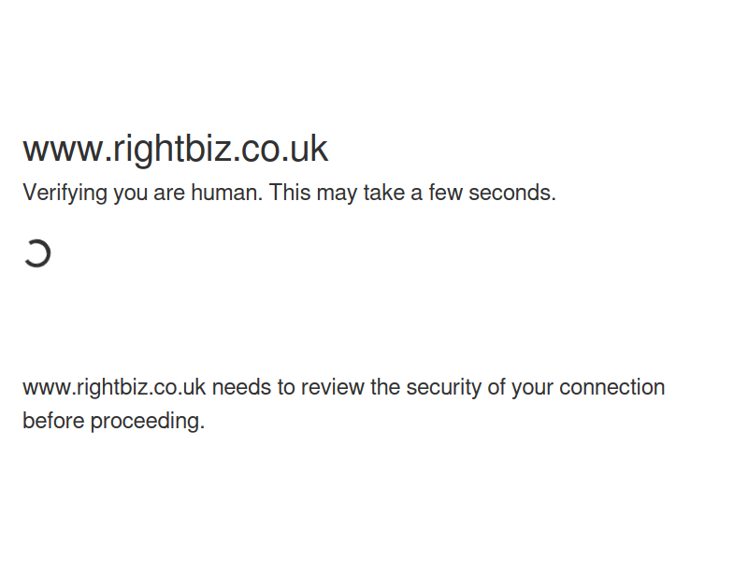Click the loading spinner icon
The height and width of the screenshot is (561, 748).
point(37,253)
